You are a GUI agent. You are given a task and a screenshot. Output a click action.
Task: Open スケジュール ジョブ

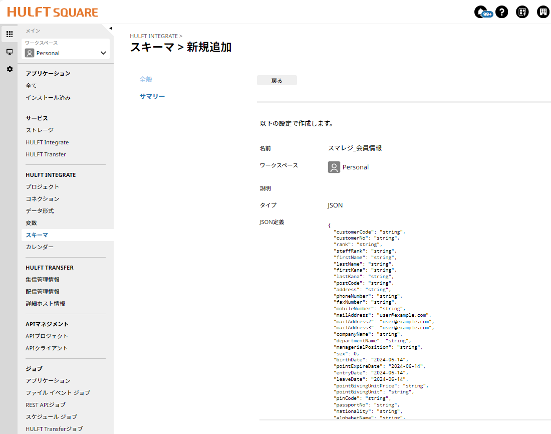[52, 417]
